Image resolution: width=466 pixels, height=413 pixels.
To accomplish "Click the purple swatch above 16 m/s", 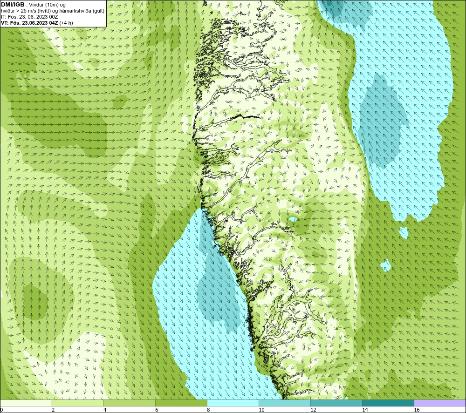I will coord(440,403).
